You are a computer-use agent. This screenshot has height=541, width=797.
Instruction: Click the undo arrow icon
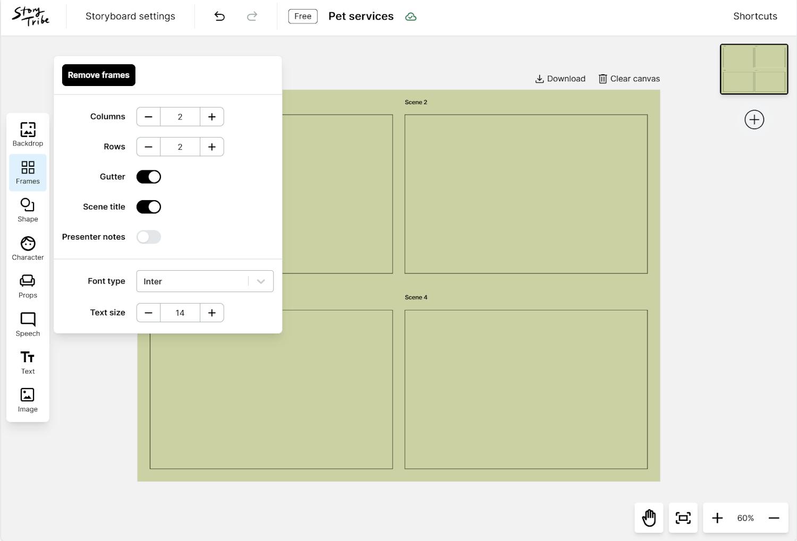[219, 16]
